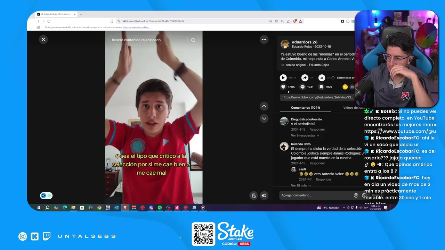Open browser apps grid icon
The width and height of the screenshot is (445, 250).
(x=38, y=27)
